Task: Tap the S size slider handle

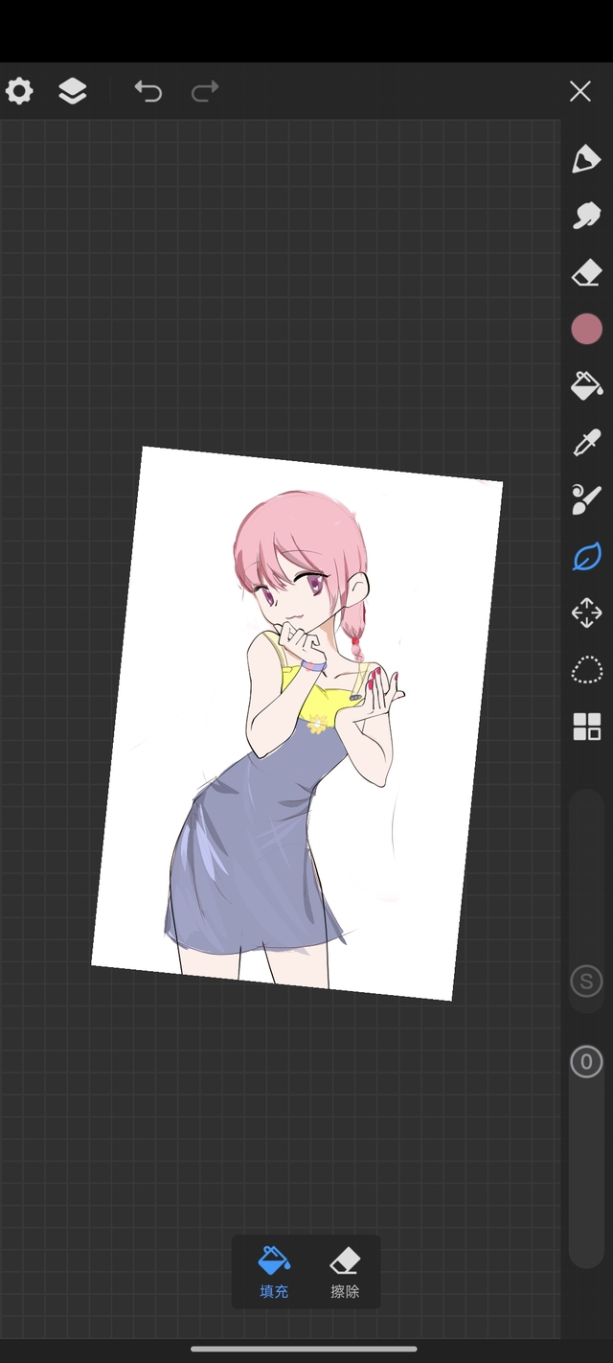Action: click(x=586, y=982)
